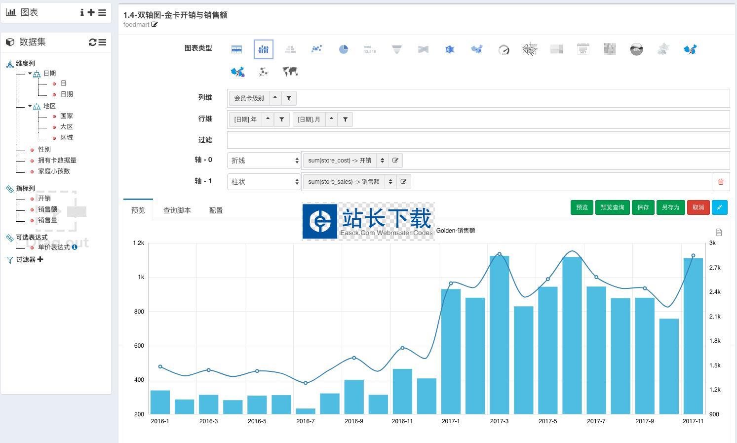
Task: Toggle fullscreen with blue expand button
Action: [x=719, y=207]
